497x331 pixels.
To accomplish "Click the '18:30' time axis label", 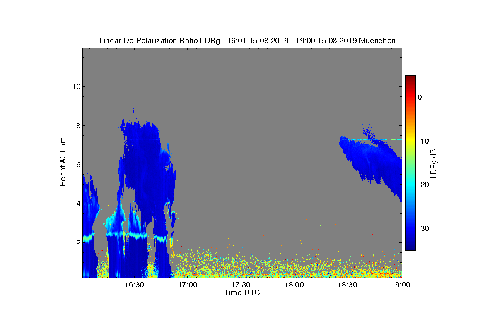I will pyautogui.click(x=347, y=285).
